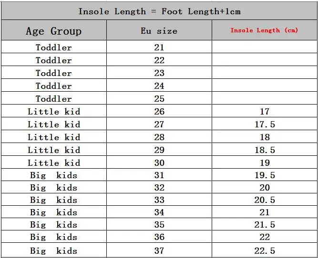The height and width of the screenshot is (258, 318).
Task: Select the 17.5 insole length cell
Action: [265, 124]
